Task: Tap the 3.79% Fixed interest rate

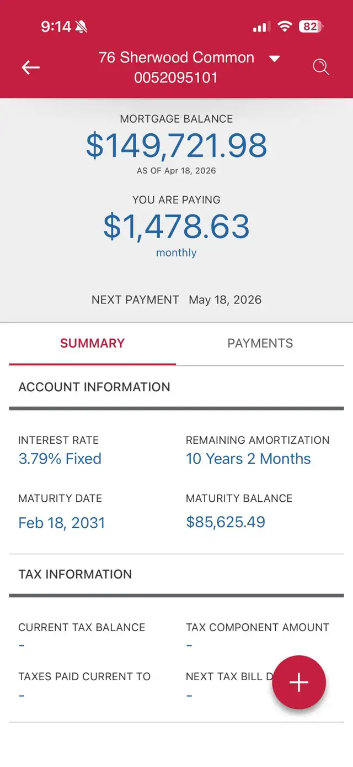Action: pos(60,459)
